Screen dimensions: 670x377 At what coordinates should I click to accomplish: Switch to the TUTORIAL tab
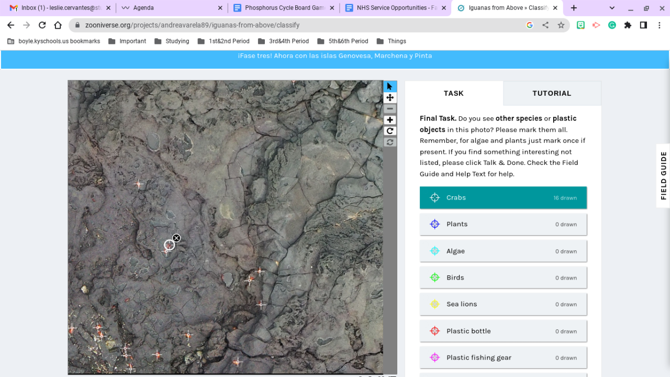[552, 93]
